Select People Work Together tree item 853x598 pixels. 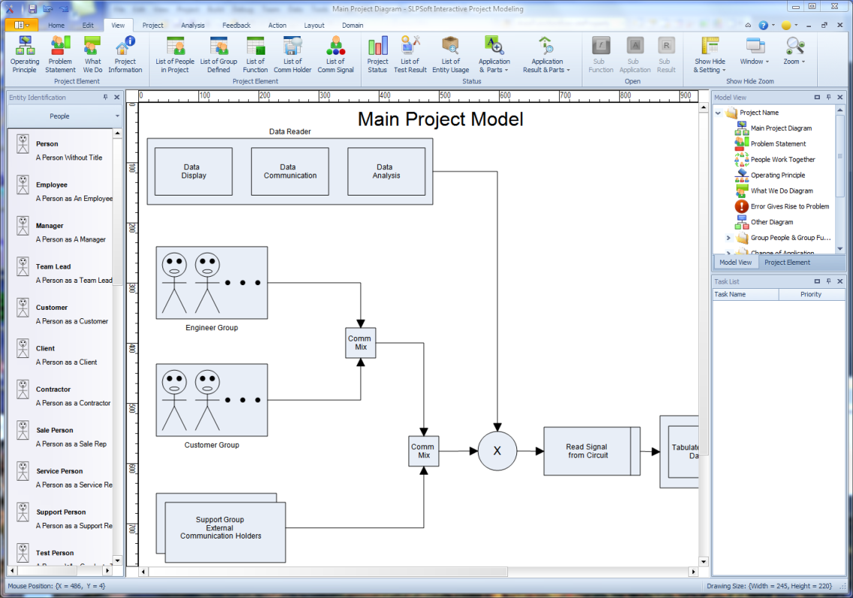[783, 159]
